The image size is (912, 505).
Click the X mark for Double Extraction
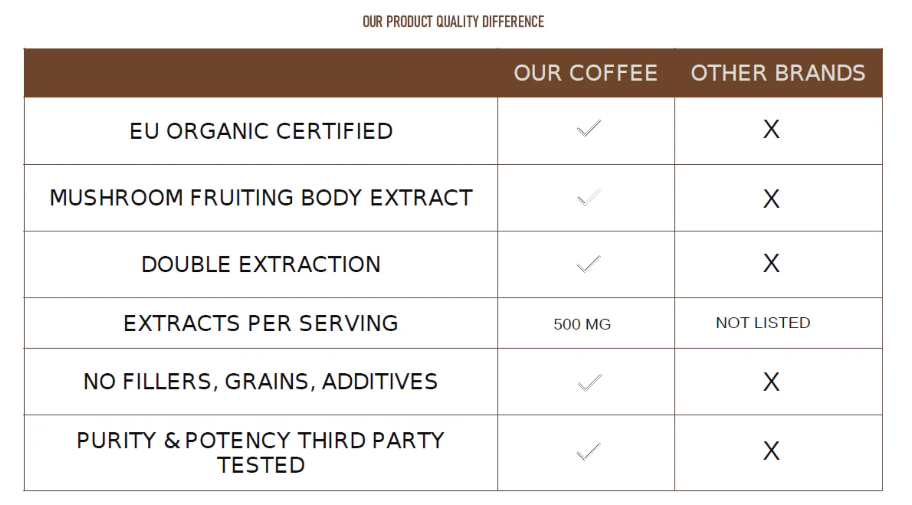tap(771, 263)
